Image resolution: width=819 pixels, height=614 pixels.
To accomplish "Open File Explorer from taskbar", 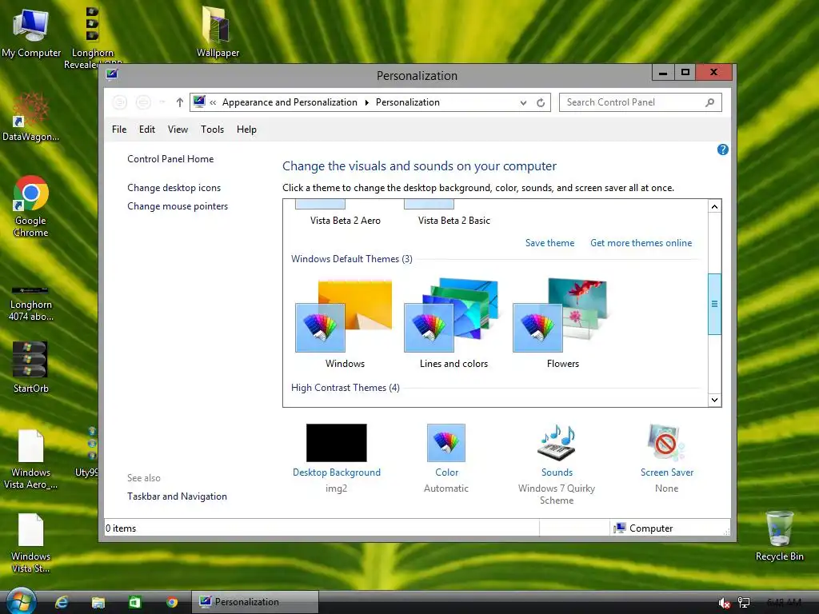I will tap(98, 602).
